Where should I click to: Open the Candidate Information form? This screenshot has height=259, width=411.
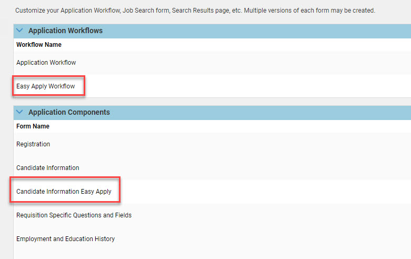[48, 168]
